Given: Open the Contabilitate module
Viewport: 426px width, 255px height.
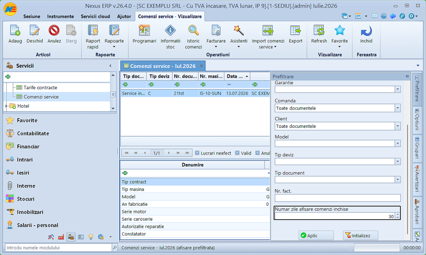Looking at the screenshot, I should 33,133.
